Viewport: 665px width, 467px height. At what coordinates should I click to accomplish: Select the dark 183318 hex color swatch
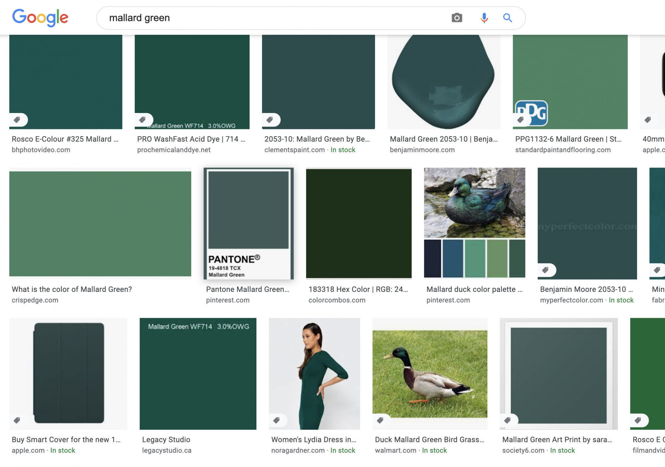(358, 223)
